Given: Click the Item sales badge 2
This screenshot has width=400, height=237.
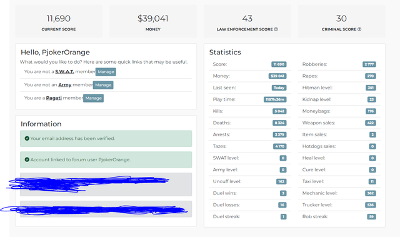Looking at the screenshot, I should coord(372,134).
